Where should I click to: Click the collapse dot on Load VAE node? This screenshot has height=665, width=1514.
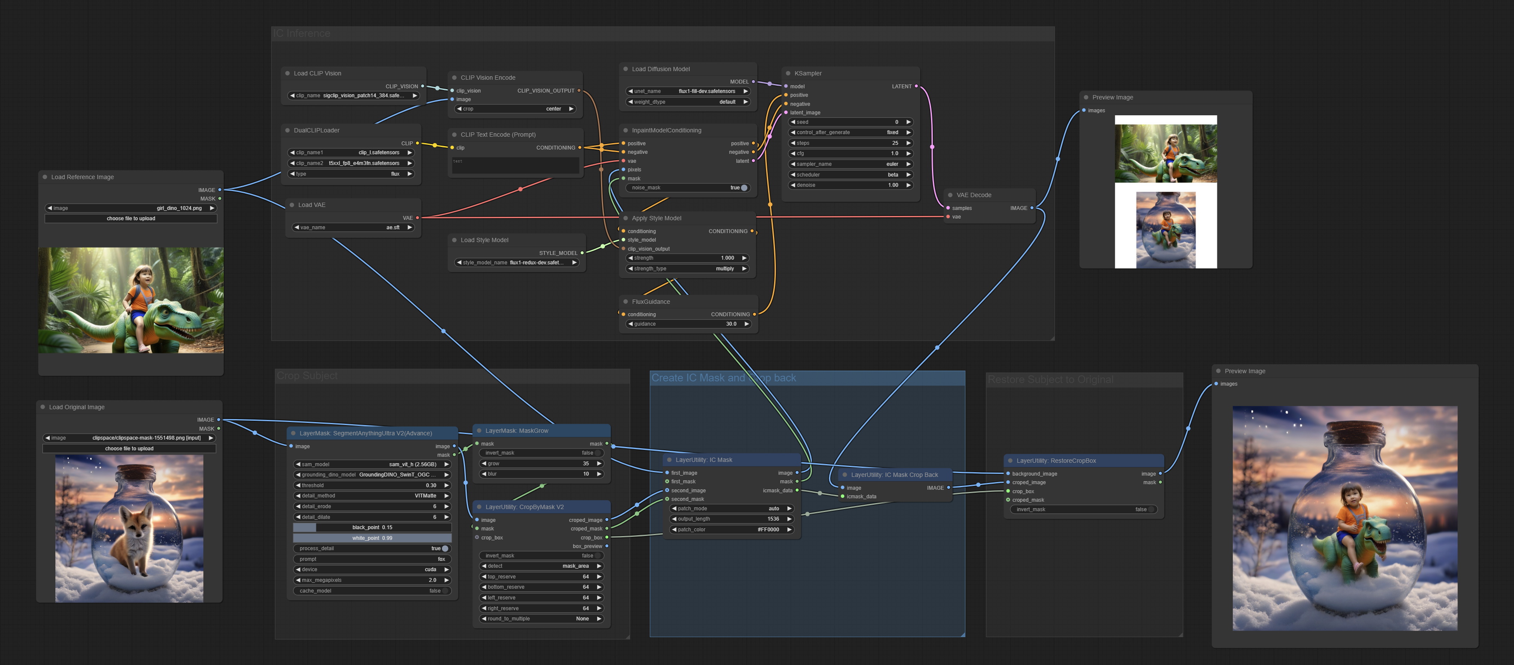(x=291, y=205)
